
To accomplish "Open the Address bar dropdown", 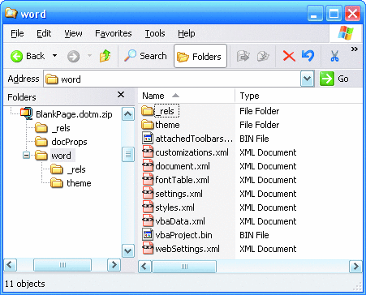I will tap(308, 79).
